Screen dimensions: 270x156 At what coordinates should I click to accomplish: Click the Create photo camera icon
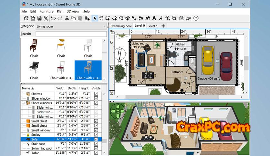182,18
